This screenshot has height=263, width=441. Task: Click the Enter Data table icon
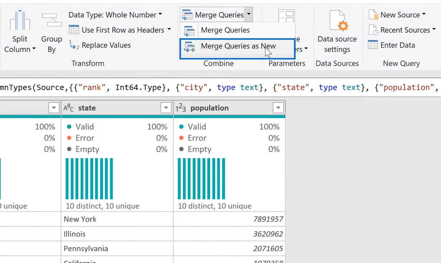[x=373, y=45]
